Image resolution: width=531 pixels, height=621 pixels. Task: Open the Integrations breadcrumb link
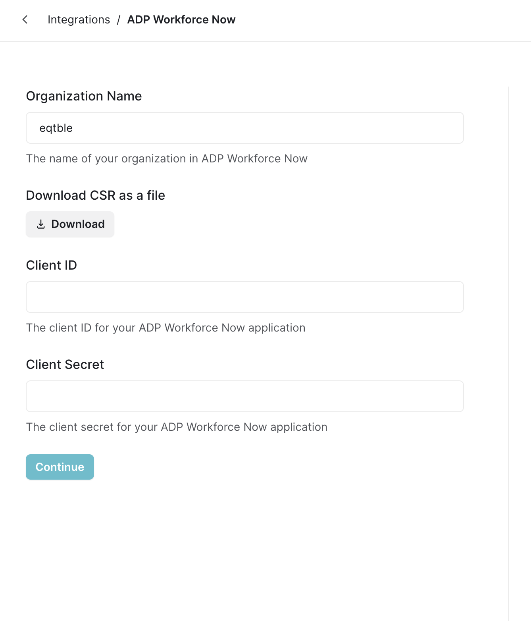pyautogui.click(x=79, y=19)
